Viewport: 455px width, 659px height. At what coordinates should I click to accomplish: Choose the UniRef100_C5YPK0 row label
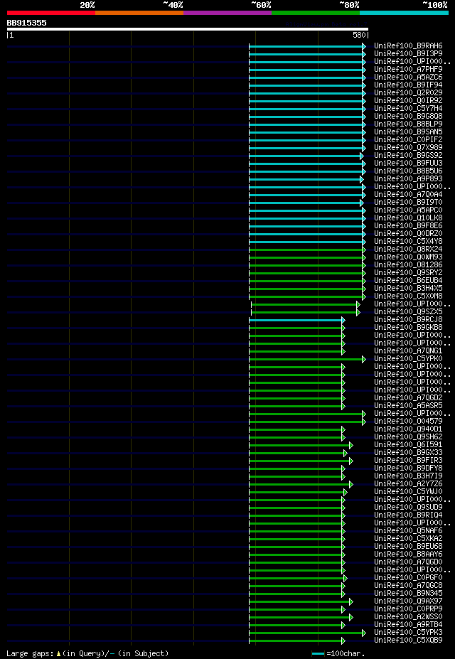click(408, 359)
